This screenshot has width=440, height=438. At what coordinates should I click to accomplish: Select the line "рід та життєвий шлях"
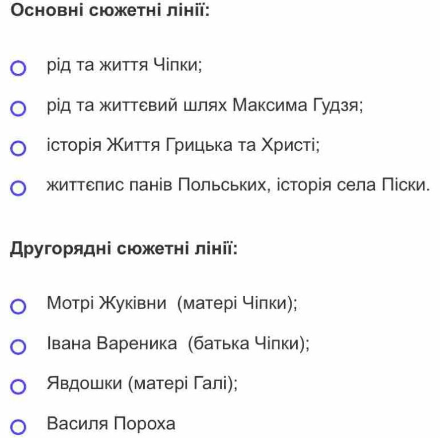coord(137,105)
